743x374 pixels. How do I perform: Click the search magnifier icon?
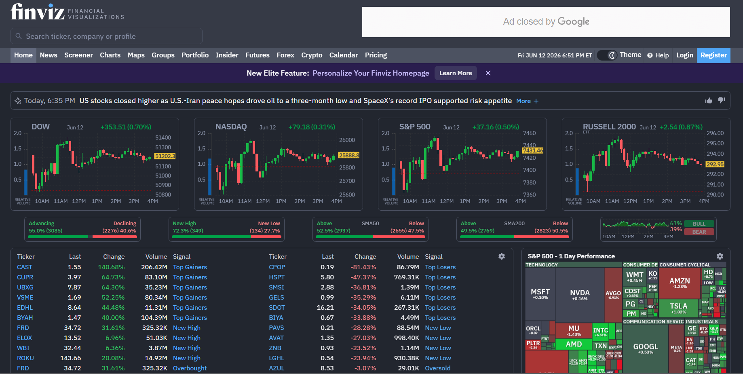(x=19, y=36)
